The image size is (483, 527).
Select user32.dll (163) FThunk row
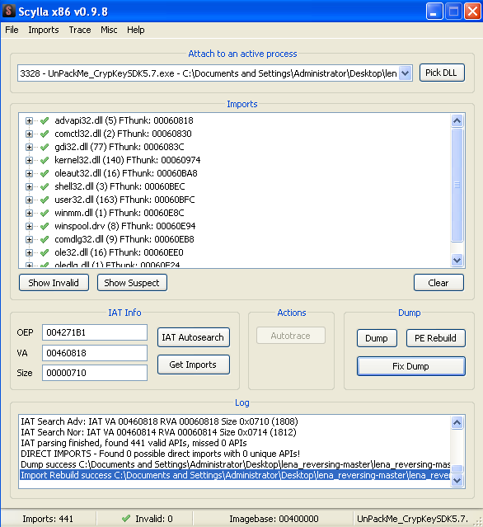(124, 200)
